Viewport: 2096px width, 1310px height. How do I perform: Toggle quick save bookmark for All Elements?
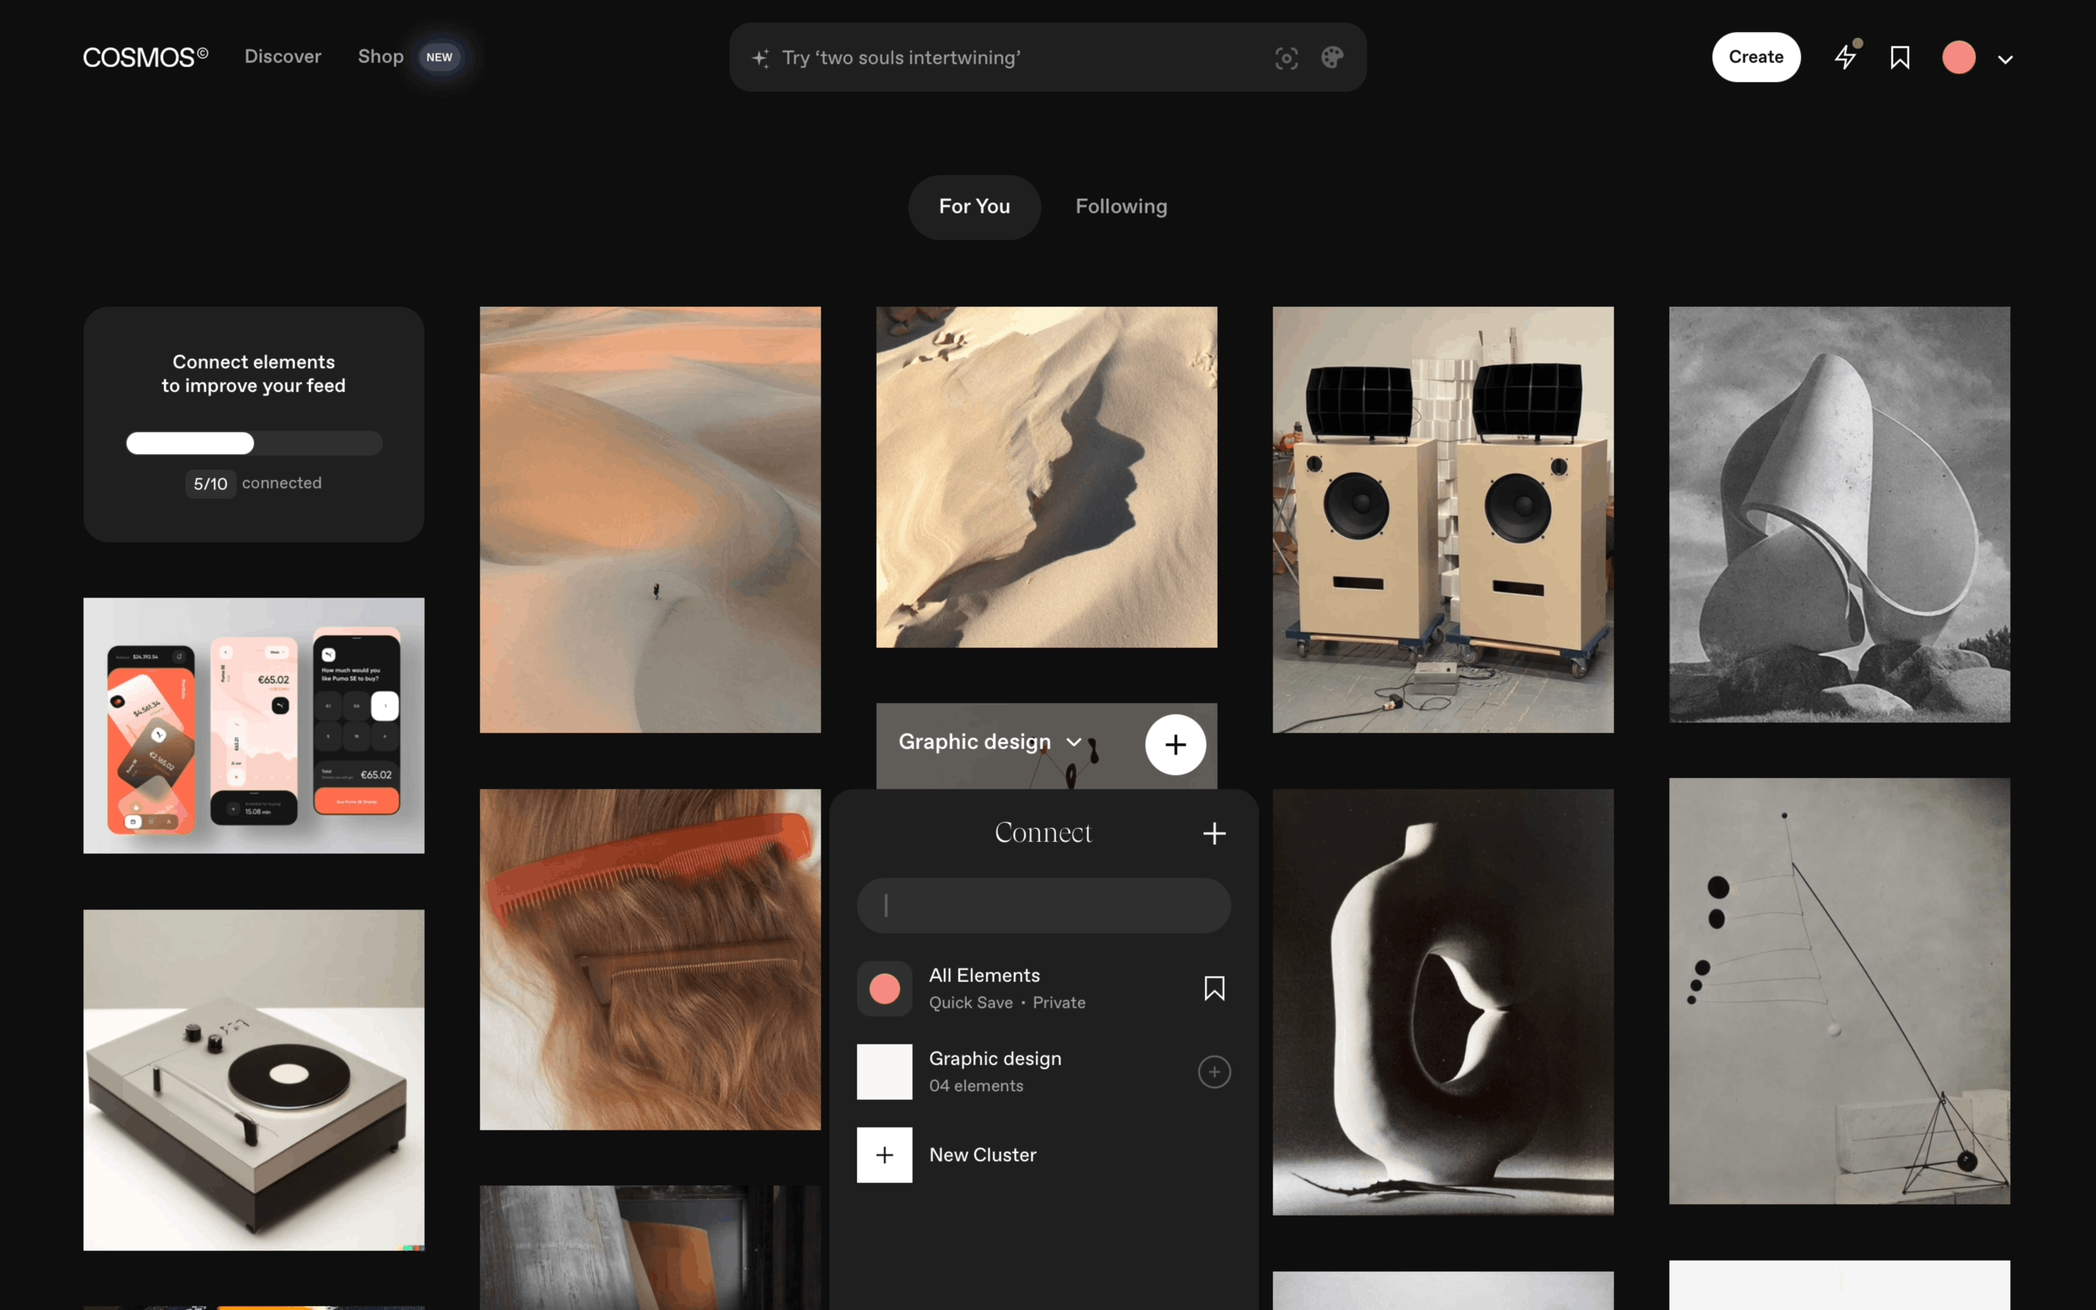pyautogui.click(x=1214, y=988)
